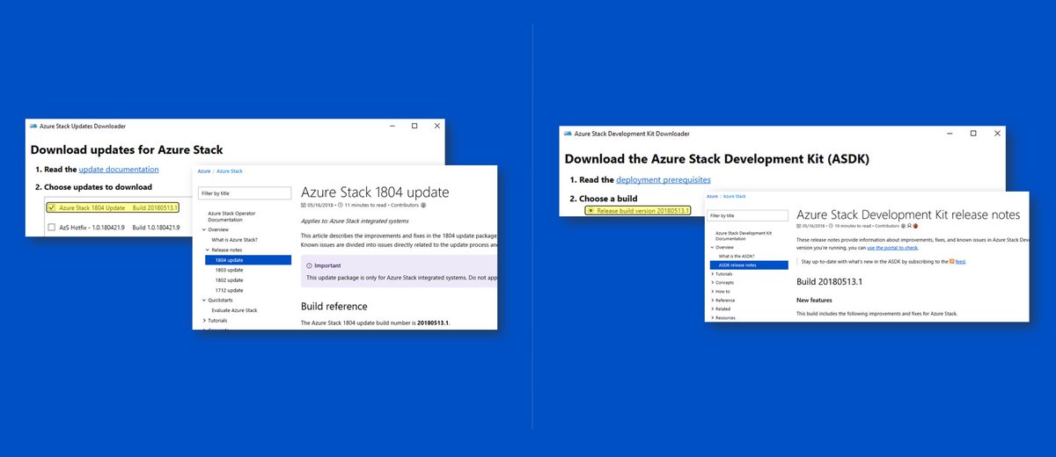1056x457 pixels.
Task: Expand Concepts in the ASDK docs tree
Action: pos(712,282)
